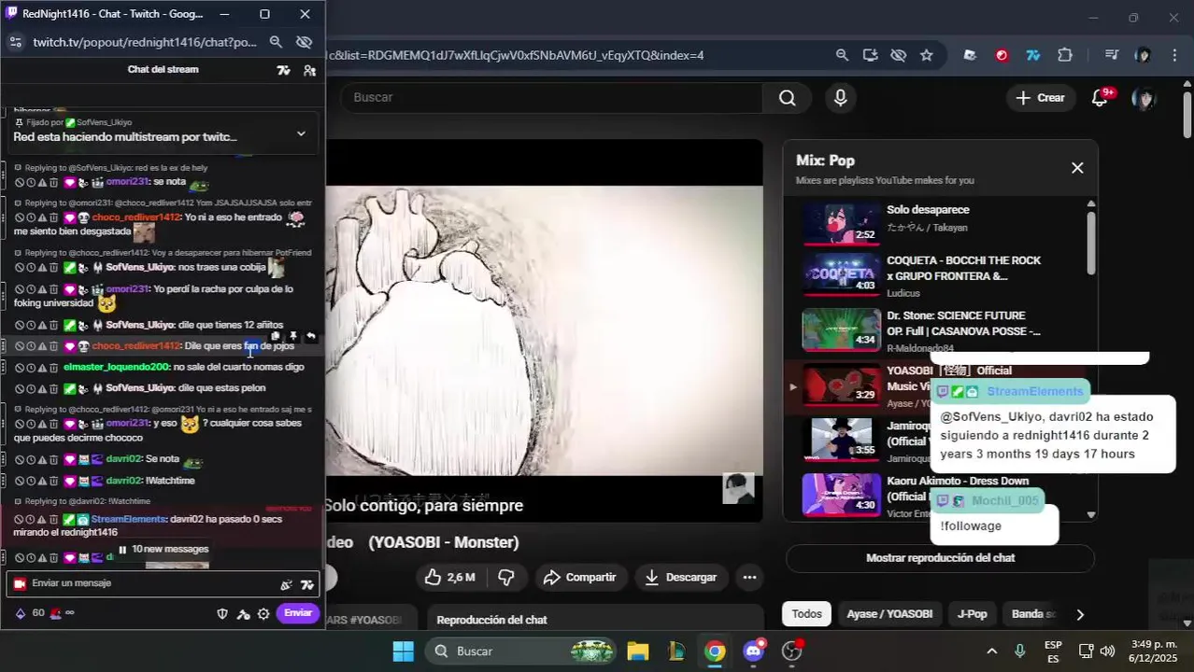View site information for twitch.tv popout
Image resolution: width=1194 pixels, height=672 pixels.
click(15, 42)
